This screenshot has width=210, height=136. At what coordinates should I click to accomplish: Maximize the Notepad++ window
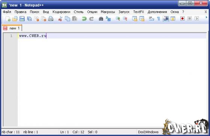tap(190, 3)
